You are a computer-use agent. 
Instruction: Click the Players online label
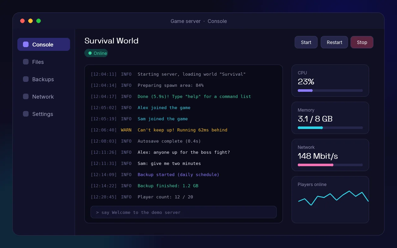(312, 184)
